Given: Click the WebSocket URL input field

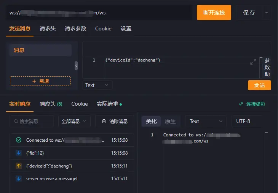Looking at the screenshot, I should click(x=99, y=13).
